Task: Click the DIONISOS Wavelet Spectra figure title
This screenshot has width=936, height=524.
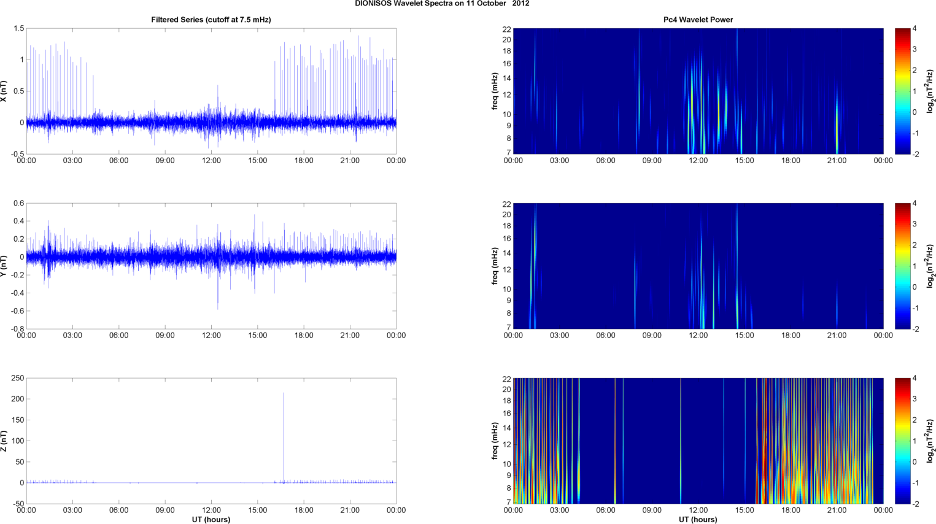Action: point(442,4)
